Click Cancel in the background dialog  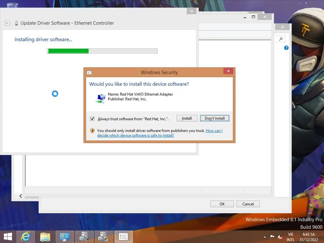pos(248,204)
